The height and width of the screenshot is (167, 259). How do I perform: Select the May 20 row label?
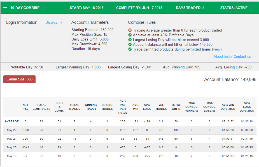pos(12,147)
